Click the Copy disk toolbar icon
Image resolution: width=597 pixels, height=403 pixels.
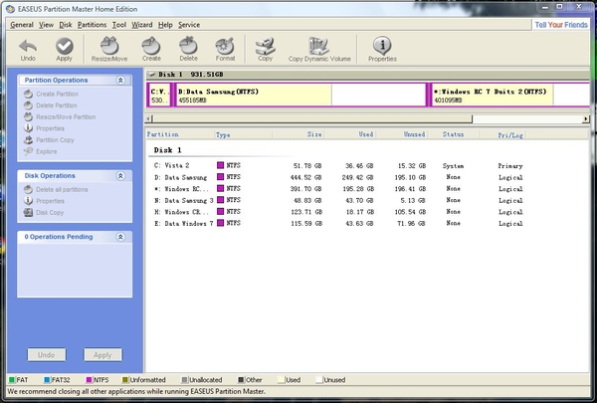[x=265, y=46]
